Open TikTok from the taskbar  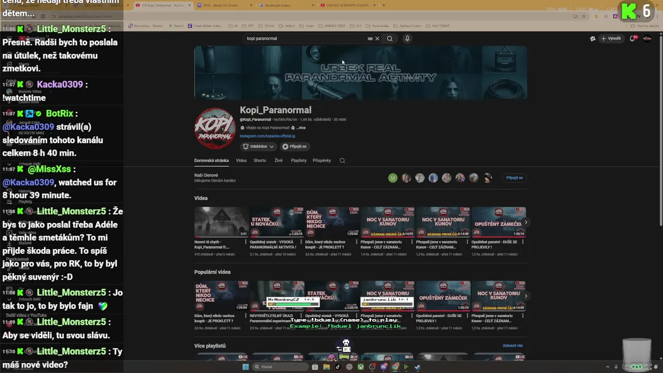pos(338,367)
